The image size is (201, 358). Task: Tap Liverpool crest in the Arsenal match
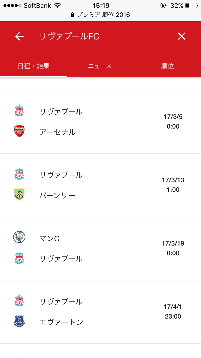[19, 111]
